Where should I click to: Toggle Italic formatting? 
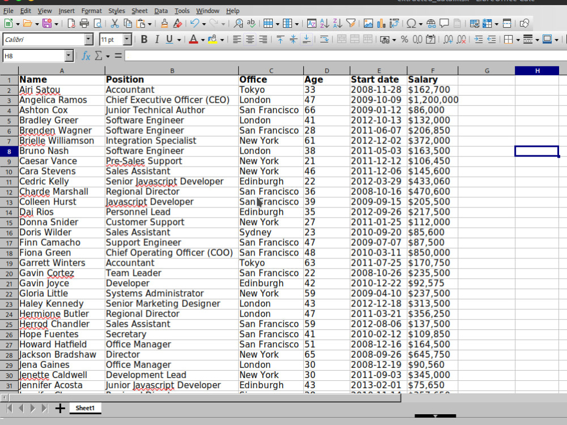pyautogui.click(x=156, y=40)
